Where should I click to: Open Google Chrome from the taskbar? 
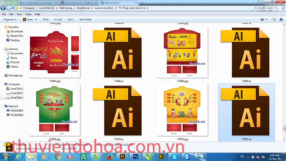coord(58,157)
